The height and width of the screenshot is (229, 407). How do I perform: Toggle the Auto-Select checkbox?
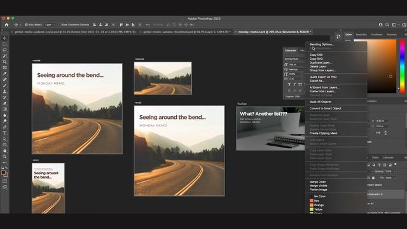click(26, 25)
